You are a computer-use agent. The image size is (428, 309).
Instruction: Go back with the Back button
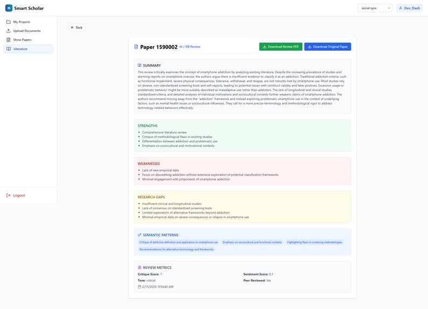(77, 28)
